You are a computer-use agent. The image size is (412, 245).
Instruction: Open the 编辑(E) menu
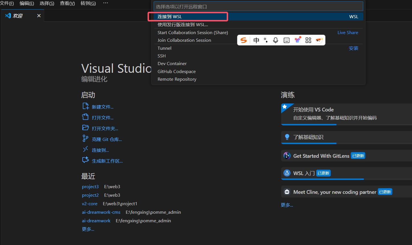point(27,3)
